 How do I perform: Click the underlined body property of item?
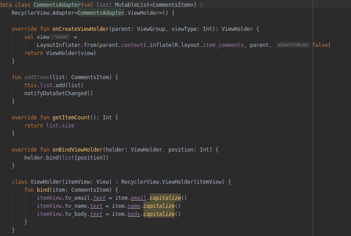133,214
